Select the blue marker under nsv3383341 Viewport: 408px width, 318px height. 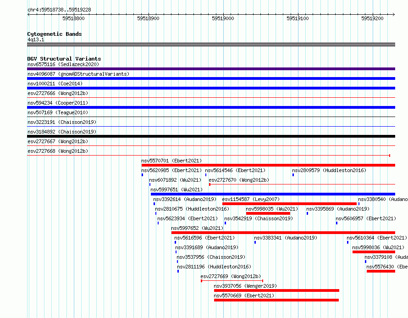pos(255,242)
